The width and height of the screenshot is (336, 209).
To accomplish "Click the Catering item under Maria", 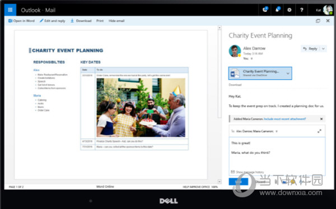I will 42,100.
